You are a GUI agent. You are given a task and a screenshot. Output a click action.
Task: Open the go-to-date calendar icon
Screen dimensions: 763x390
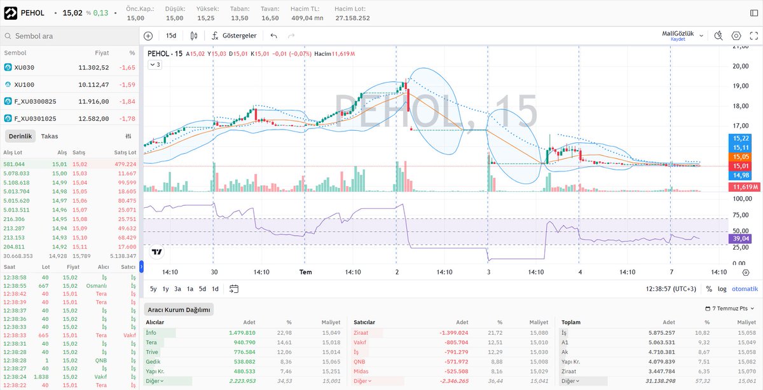click(234, 288)
